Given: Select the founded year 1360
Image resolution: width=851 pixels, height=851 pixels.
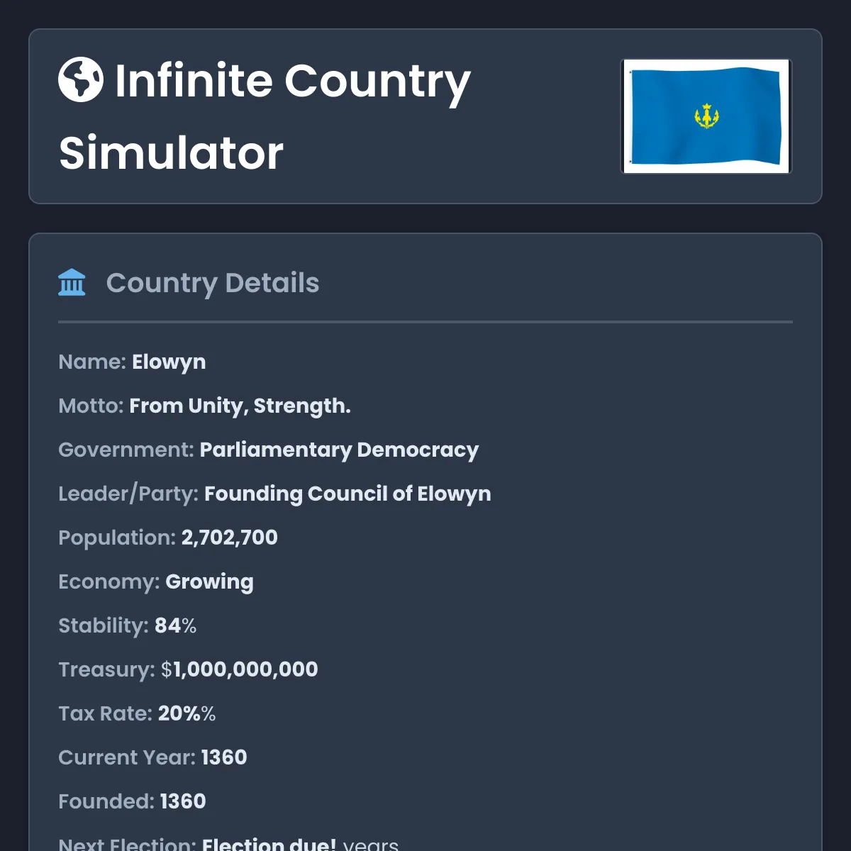Looking at the screenshot, I should (182, 801).
